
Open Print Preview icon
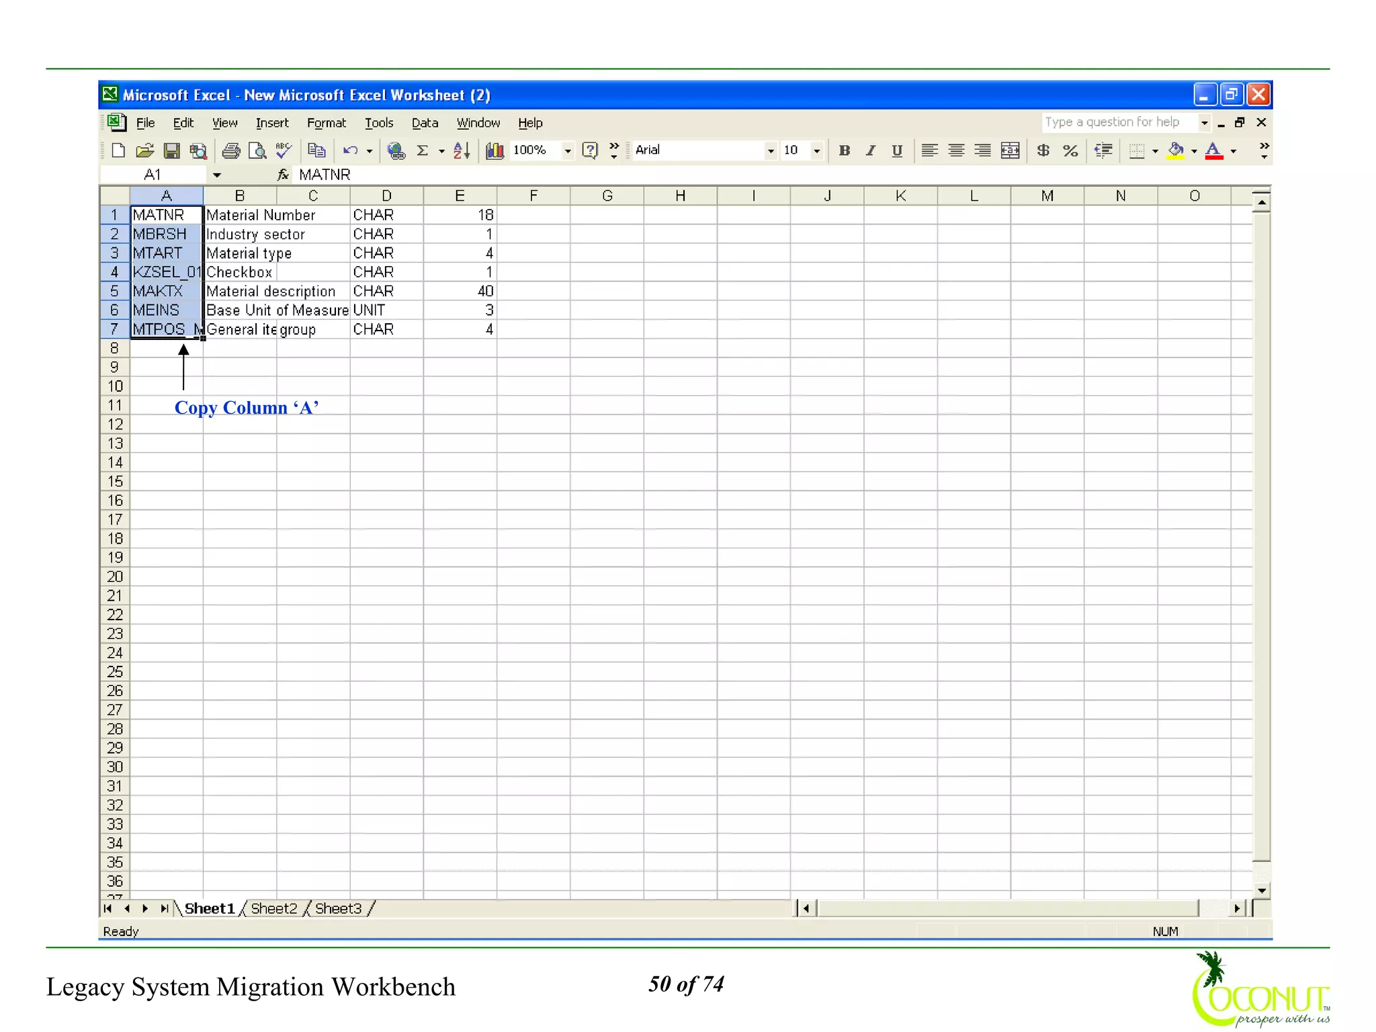[x=257, y=150]
